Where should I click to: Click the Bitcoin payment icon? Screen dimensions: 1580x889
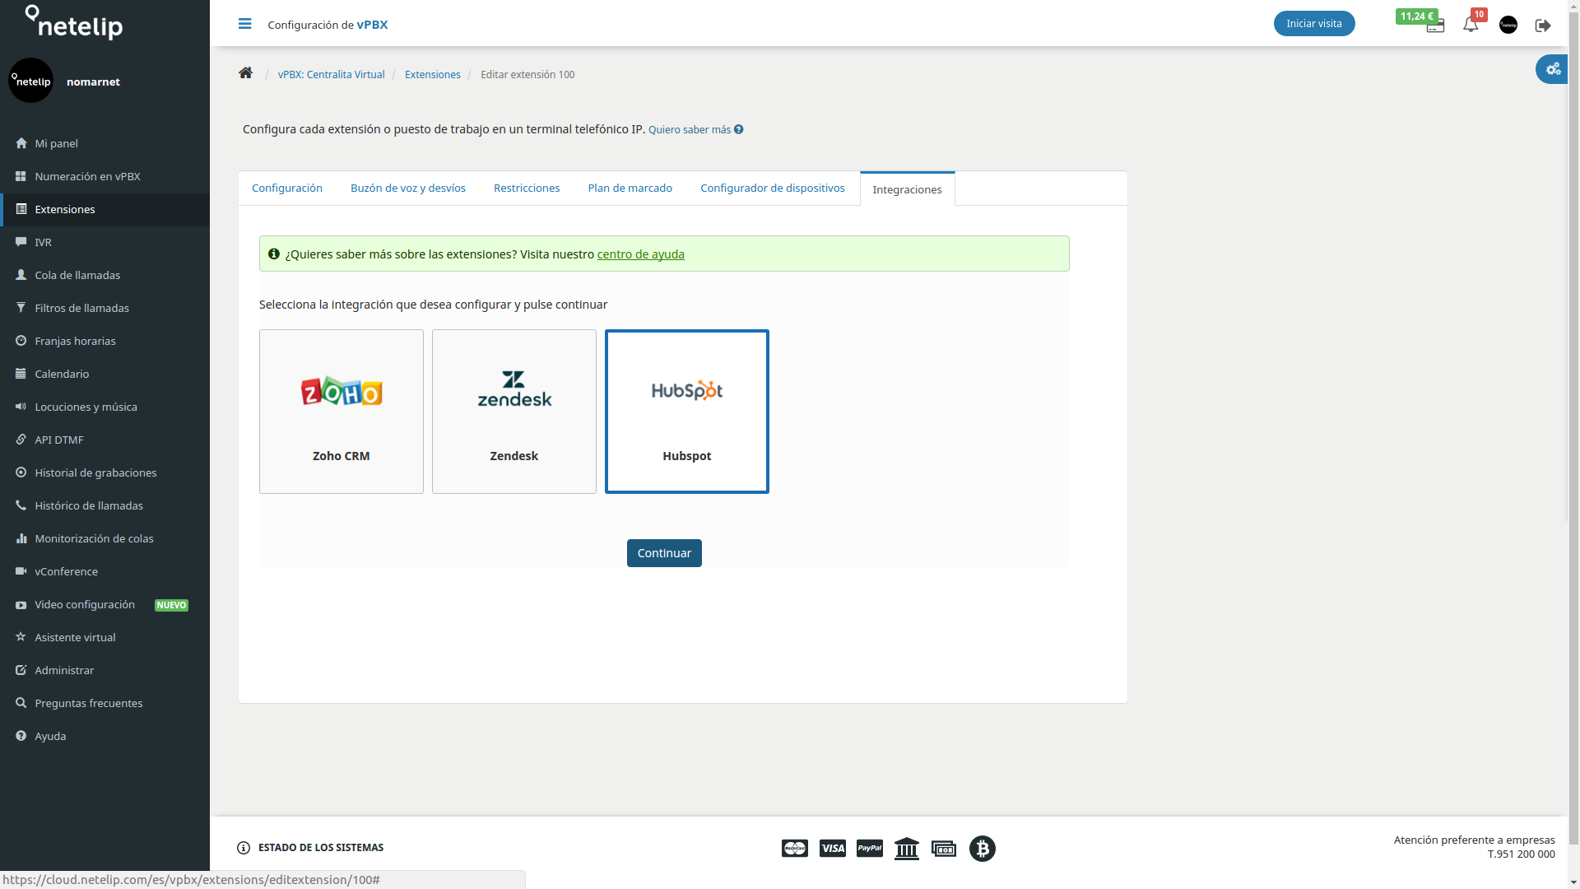coord(983,849)
